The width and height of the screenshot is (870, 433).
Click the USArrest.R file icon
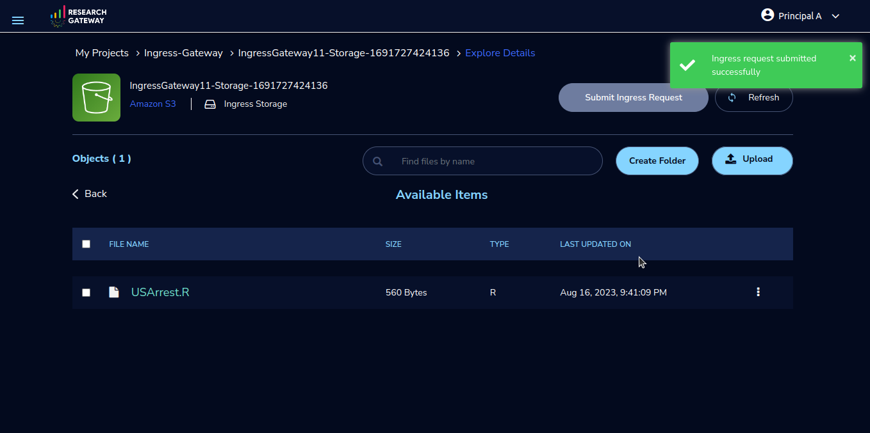coord(114,292)
